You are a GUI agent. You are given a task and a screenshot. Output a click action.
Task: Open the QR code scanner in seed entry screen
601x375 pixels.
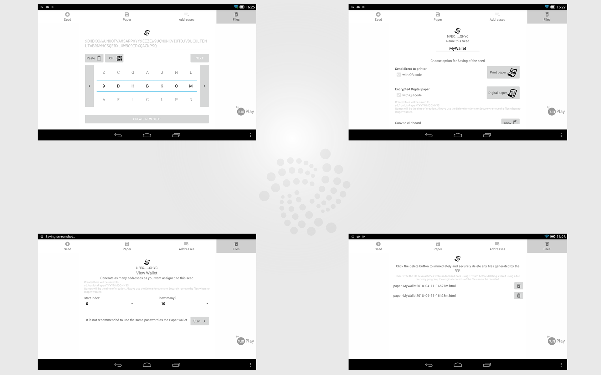[x=114, y=58]
